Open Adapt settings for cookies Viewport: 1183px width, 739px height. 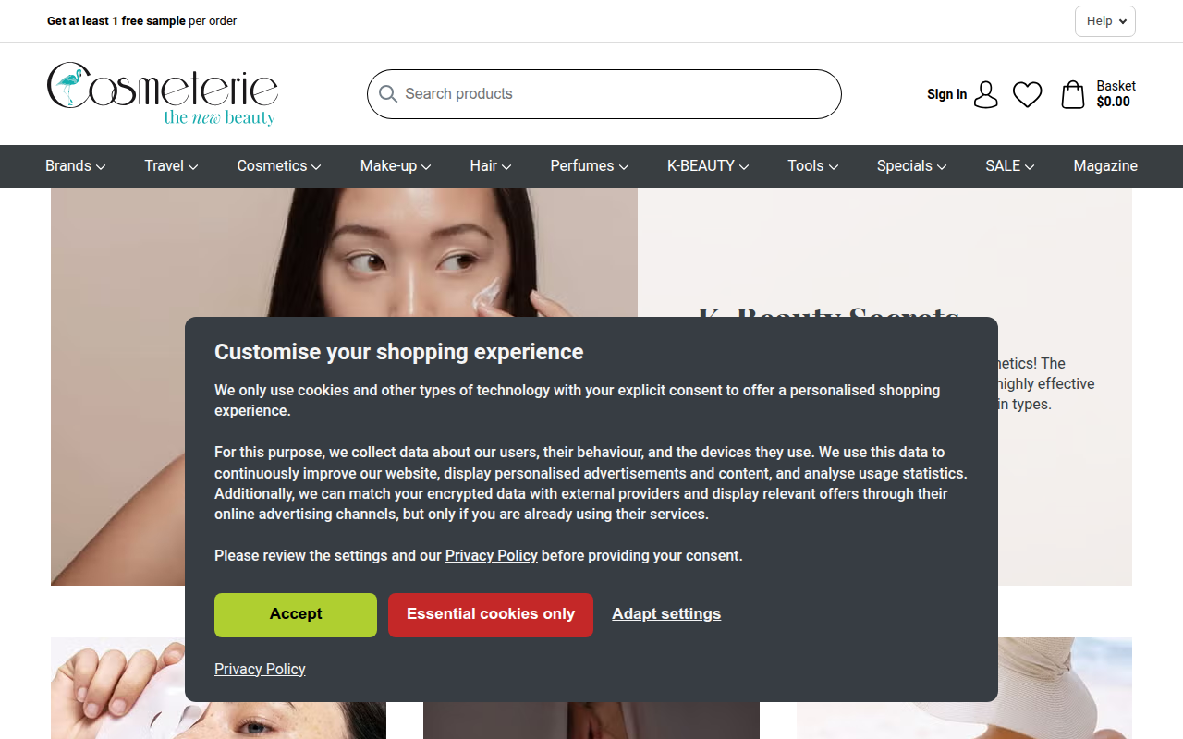[x=666, y=614]
